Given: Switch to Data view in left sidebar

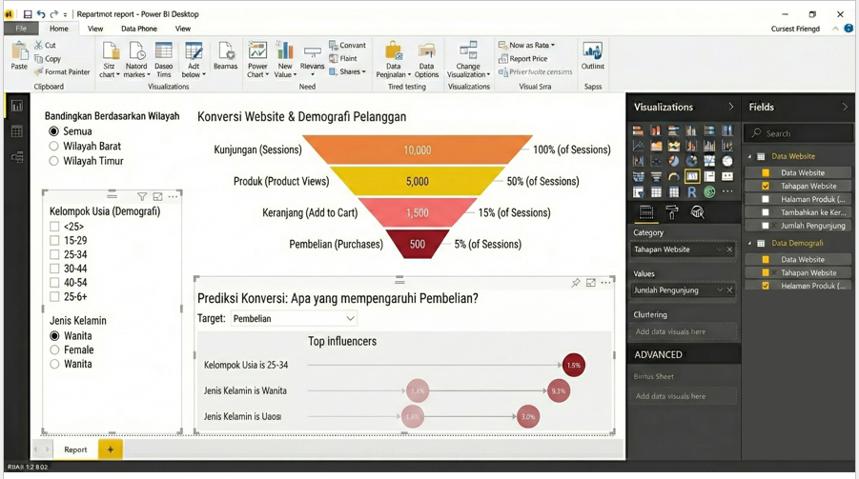Looking at the screenshot, I should click(x=17, y=131).
